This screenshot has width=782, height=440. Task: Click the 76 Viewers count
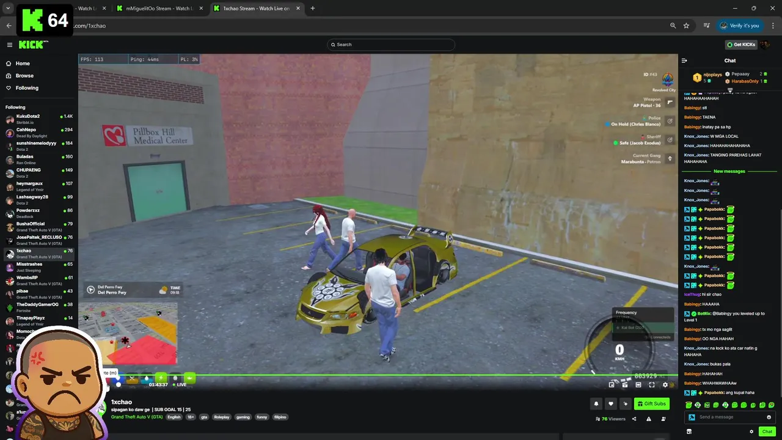click(610, 419)
